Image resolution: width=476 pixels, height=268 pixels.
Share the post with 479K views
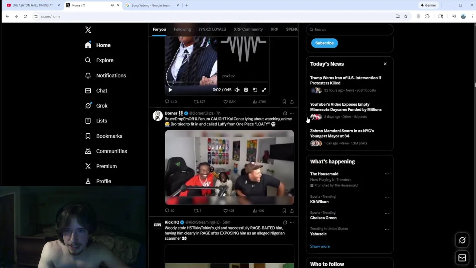[292, 102]
